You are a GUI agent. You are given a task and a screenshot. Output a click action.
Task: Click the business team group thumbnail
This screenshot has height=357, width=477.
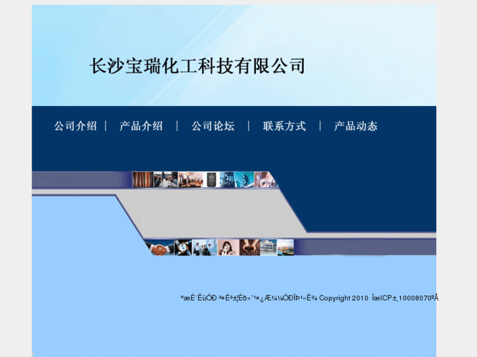pyautogui.click(x=205, y=248)
